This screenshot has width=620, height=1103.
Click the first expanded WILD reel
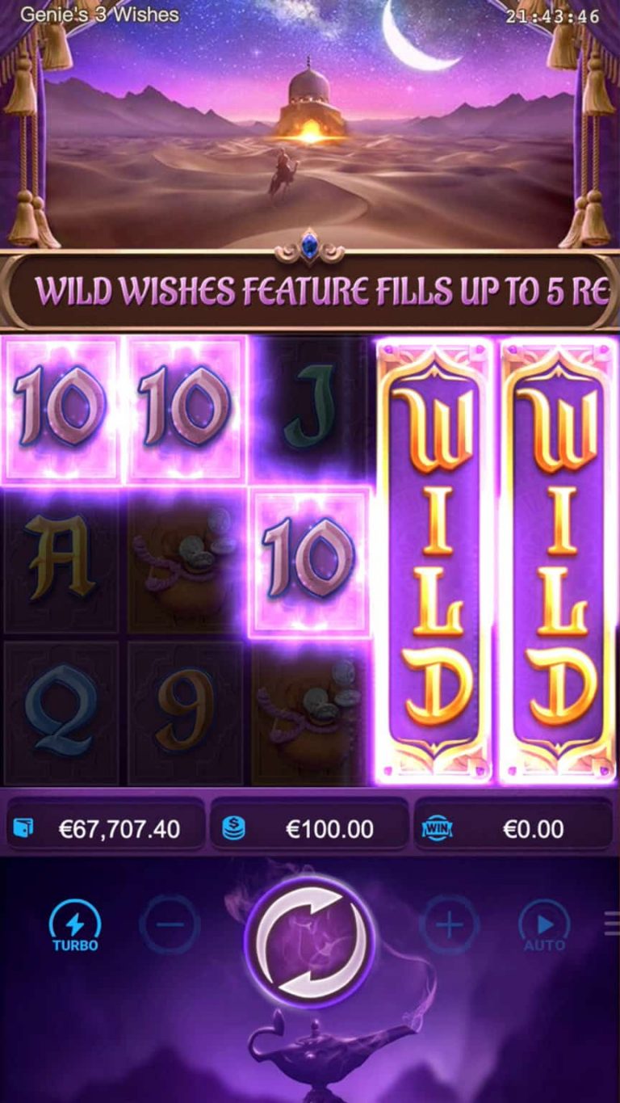point(435,561)
